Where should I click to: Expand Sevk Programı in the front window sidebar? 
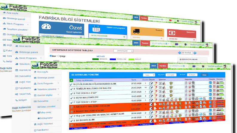[46, 83]
